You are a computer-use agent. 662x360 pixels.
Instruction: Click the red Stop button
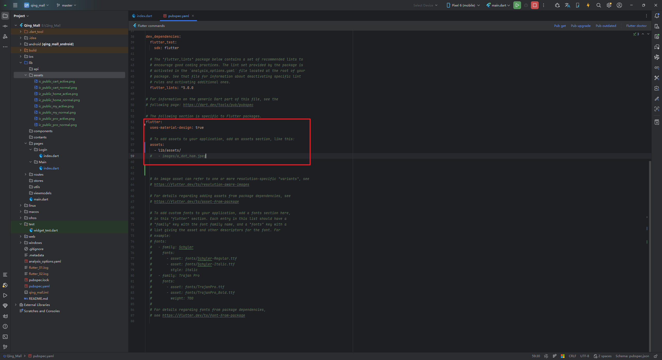point(535,5)
